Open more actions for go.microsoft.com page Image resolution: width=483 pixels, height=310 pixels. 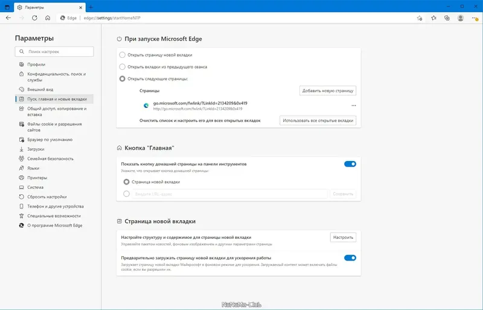(x=354, y=106)
